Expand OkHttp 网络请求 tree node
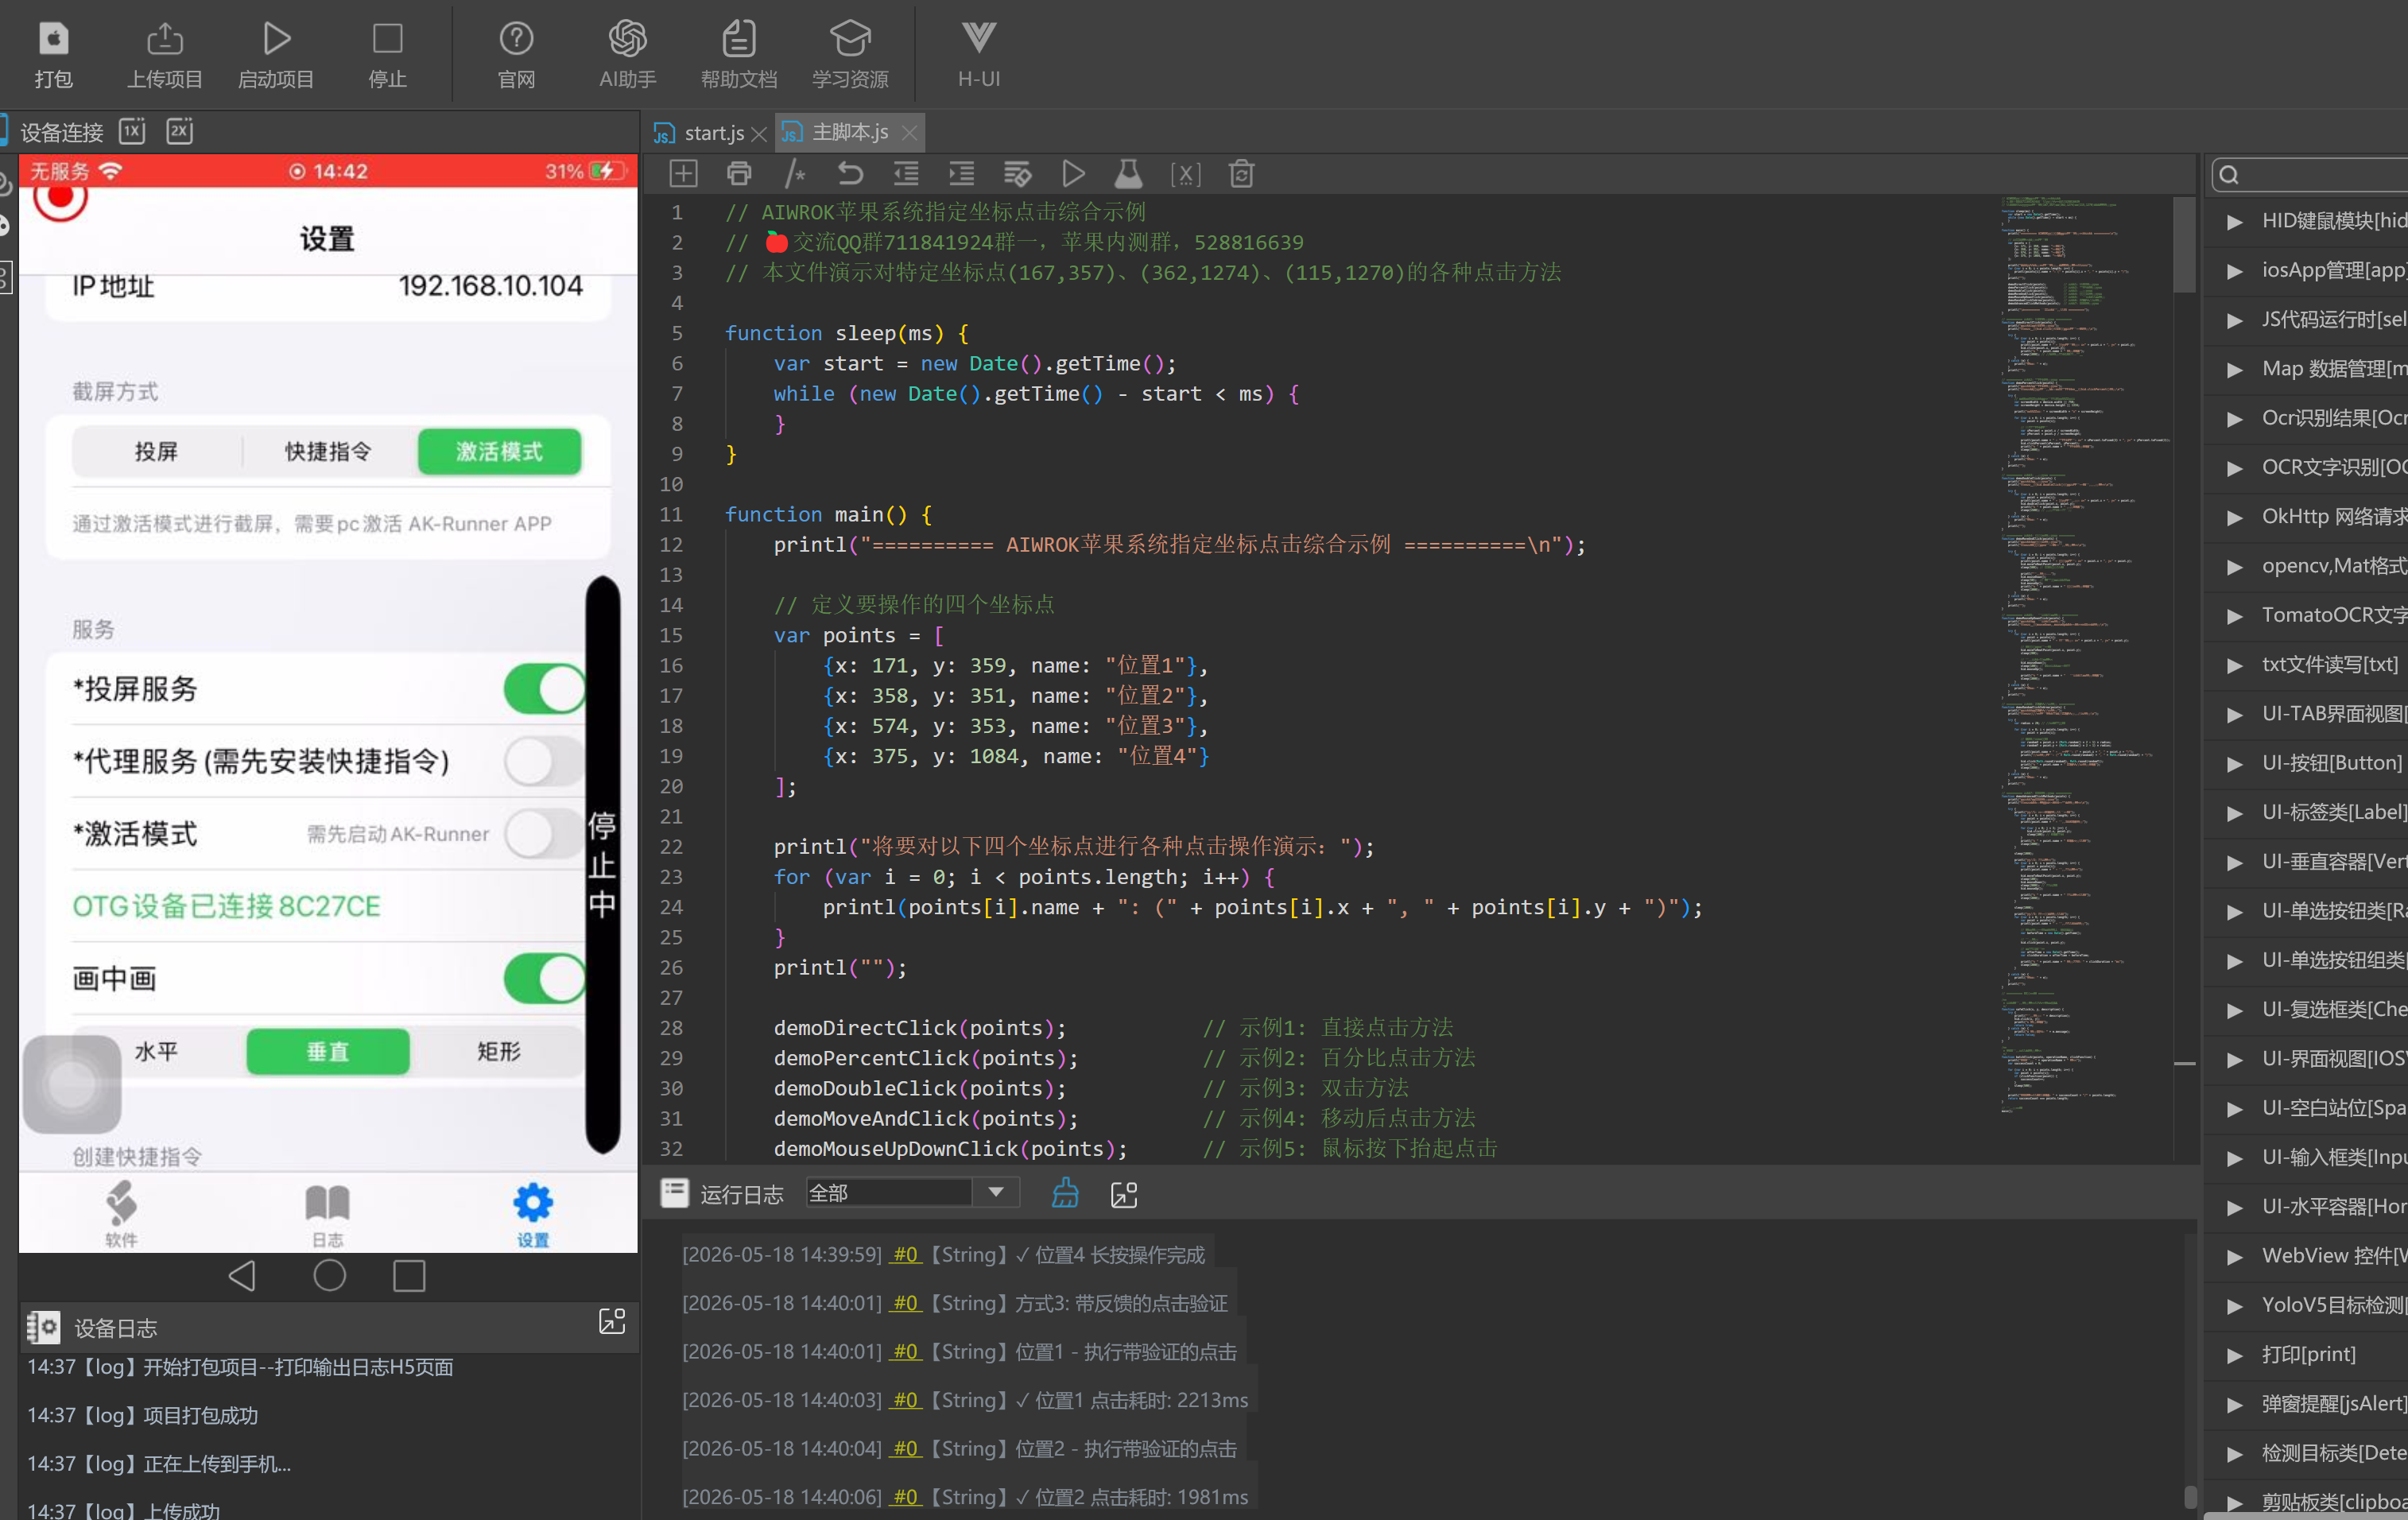 (x=2234, y=517)
